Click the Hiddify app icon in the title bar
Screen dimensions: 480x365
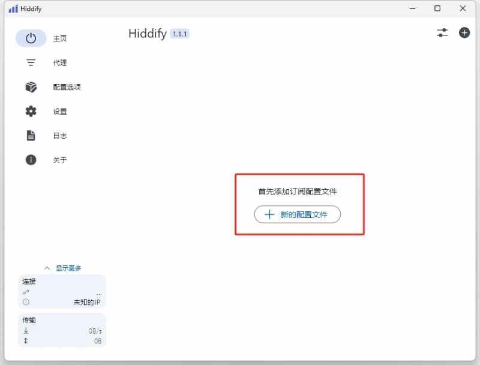[x=13, y=8]
